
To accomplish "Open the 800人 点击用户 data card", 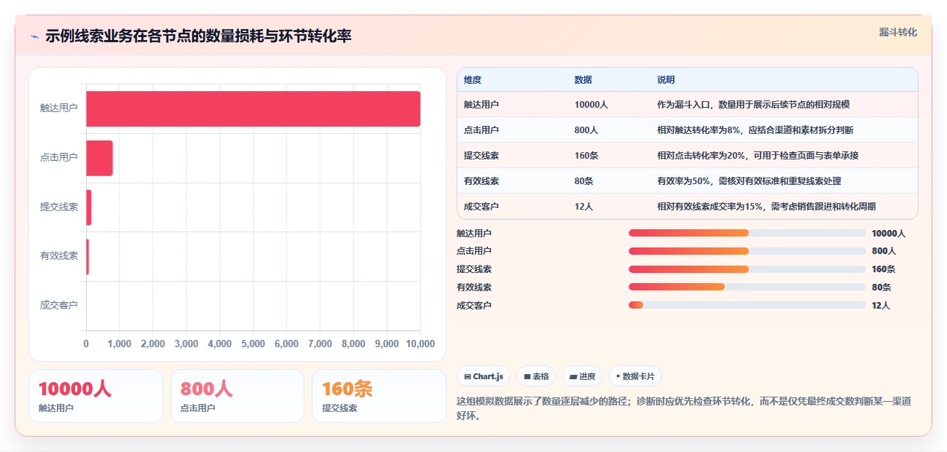I will [237, 396].
